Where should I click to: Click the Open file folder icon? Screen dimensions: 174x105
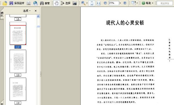tap(5, 3)
